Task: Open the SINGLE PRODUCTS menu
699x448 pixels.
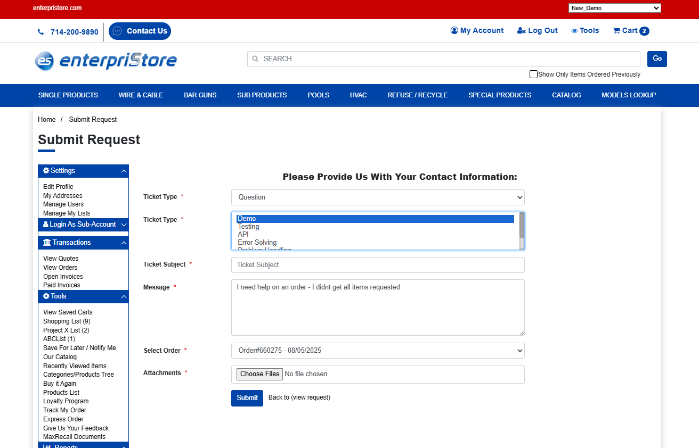Action: click(x=68, y=95)
